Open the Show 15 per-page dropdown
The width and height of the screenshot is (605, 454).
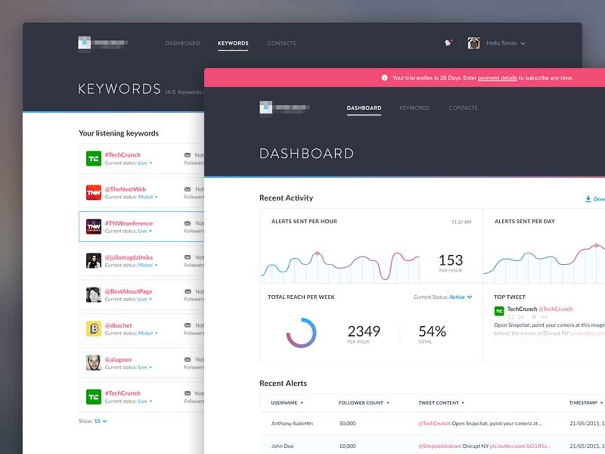[100, 421]
